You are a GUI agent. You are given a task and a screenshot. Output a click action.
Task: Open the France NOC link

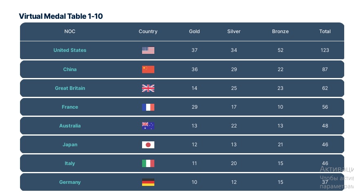coord(70,107)
